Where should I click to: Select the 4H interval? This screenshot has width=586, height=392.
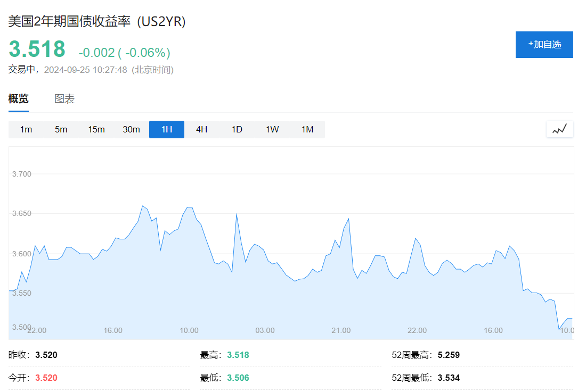pyautogui.click(x=202, y=129)
